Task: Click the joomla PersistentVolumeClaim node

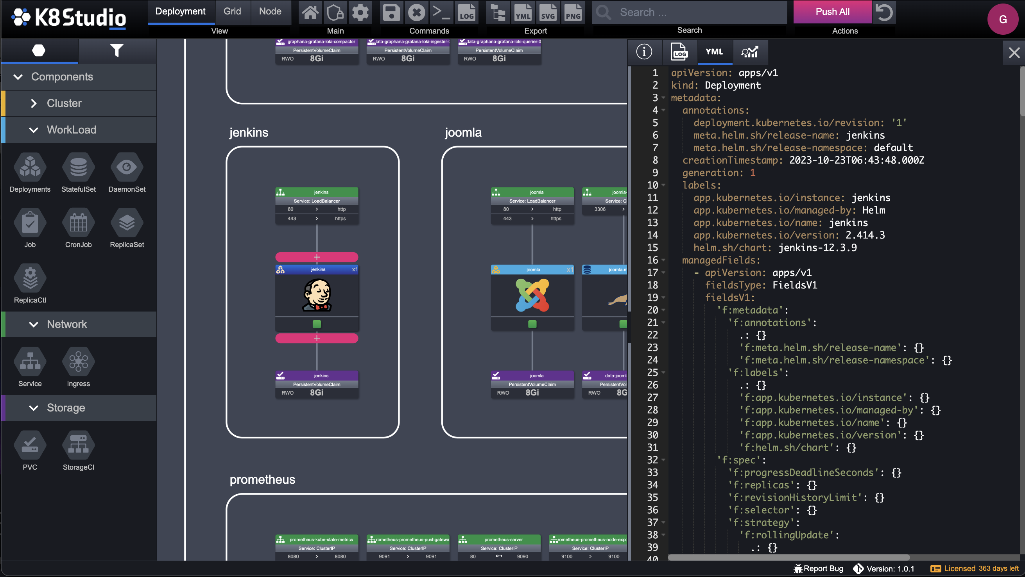Action: pos(532,384)
